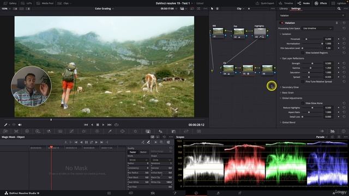Switch to the Library tab

pyautogui.click(x=284, y=9)
